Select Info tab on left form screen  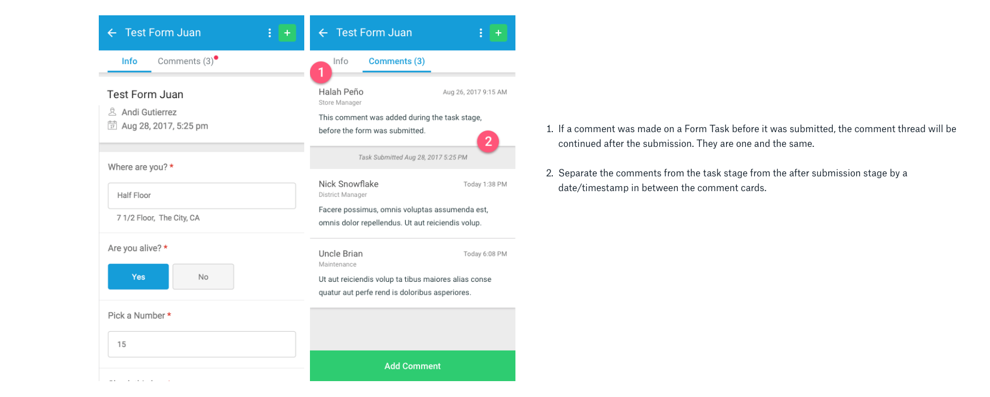coord(129,61)
